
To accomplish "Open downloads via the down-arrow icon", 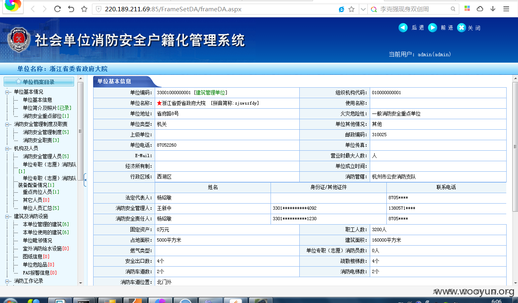I will pyautogui.click(x=493, y=9).
